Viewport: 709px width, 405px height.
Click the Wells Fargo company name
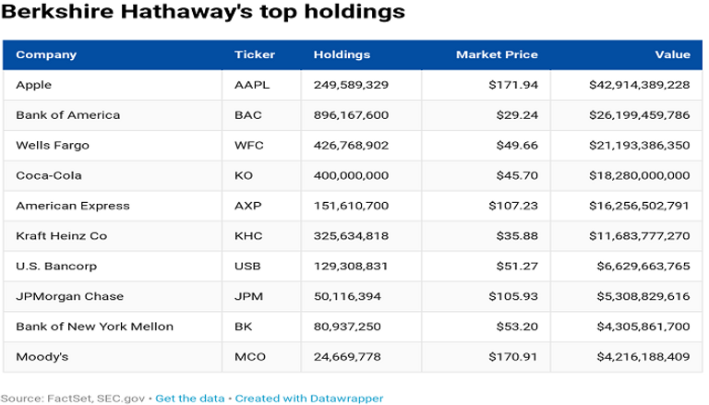(x=49, y=145)
